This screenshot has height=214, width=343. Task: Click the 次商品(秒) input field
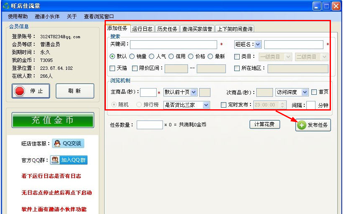[265, 92]
